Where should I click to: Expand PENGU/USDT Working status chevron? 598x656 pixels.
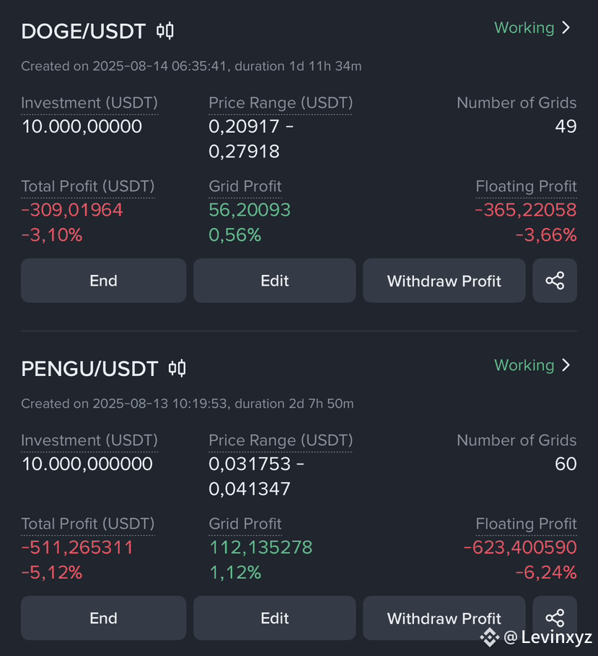566,365
